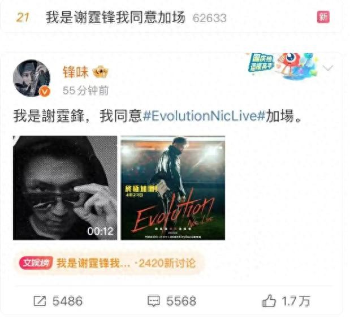Click the 55分钟前 timestamp
Screen dimensions: 350x319
click(86, 90)
